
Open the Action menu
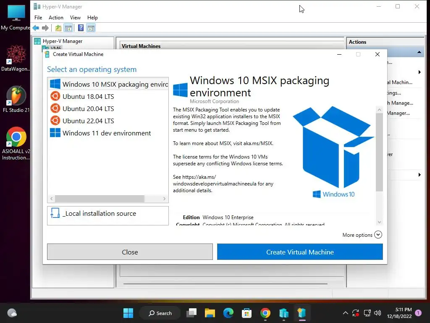[56, 18]
